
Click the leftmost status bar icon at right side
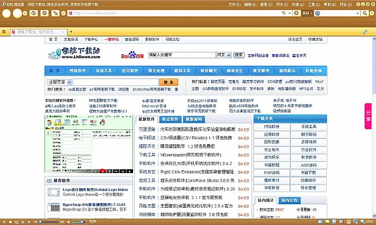pyautogui.click(x=320, y=222)
